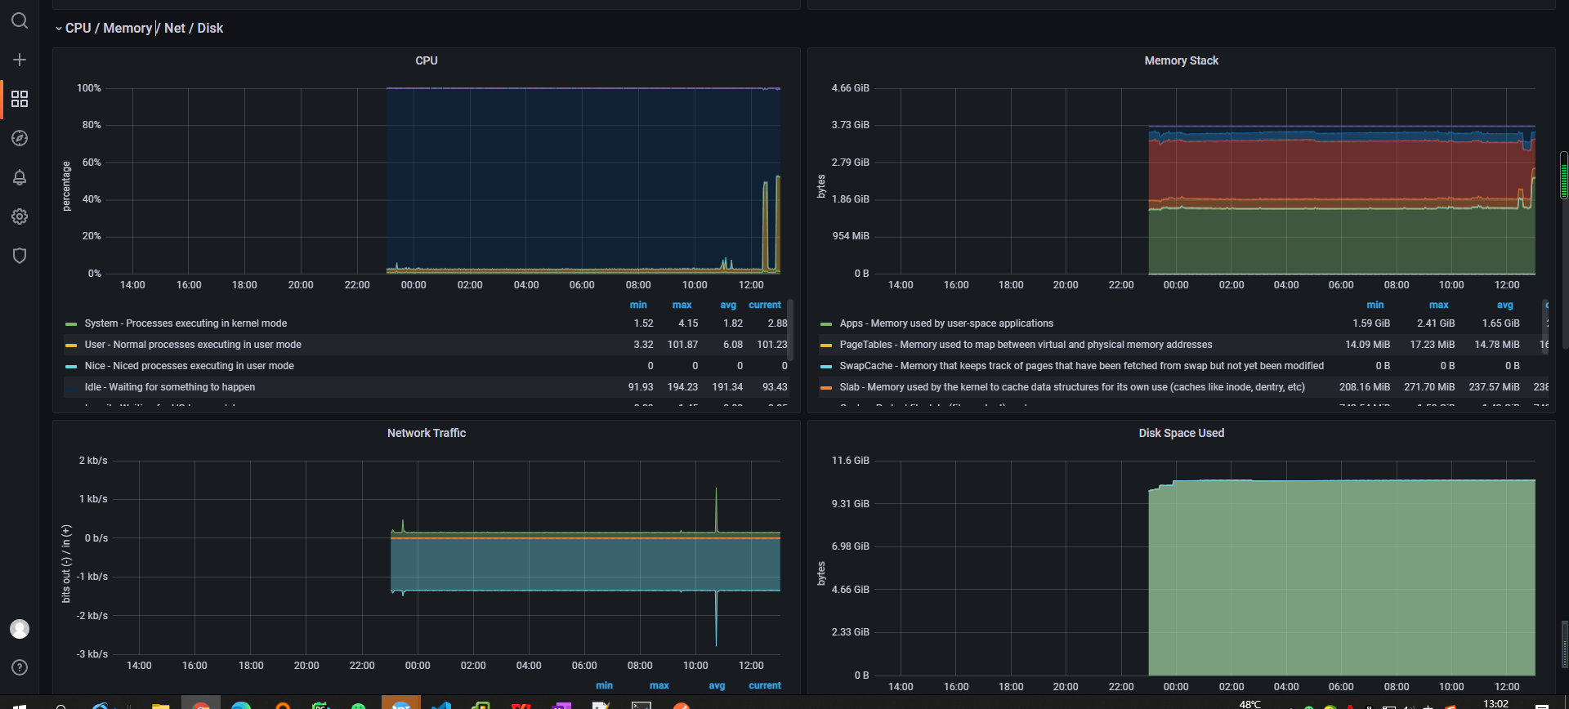The image size is (1569, 709).
Task: Toggle User normal processes series label
Action: pyautogui.click(x=193, y=345)
